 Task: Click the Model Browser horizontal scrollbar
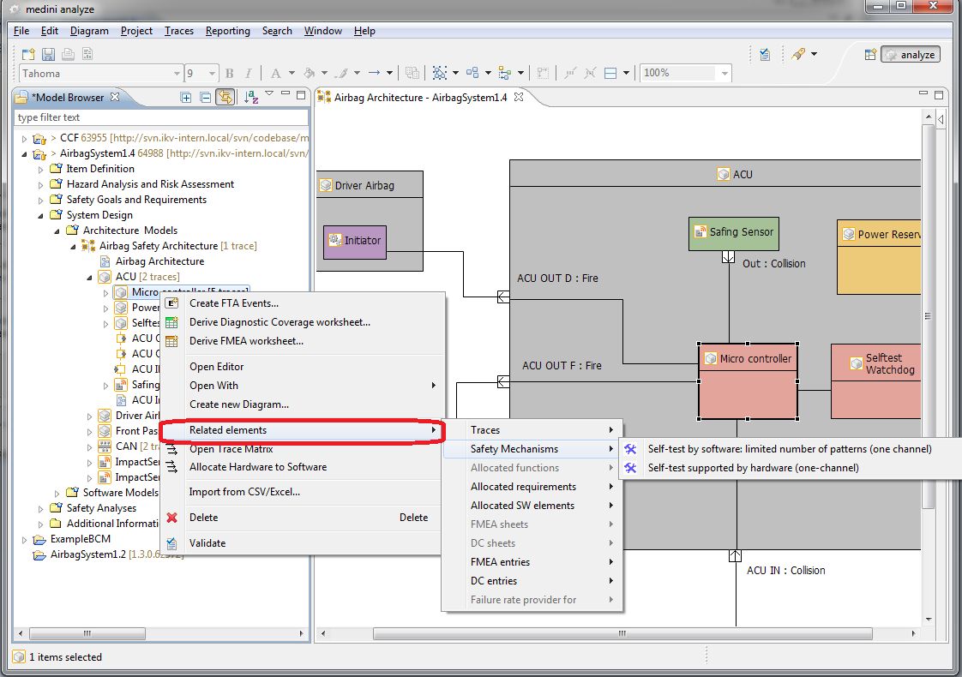pos(86,633)
